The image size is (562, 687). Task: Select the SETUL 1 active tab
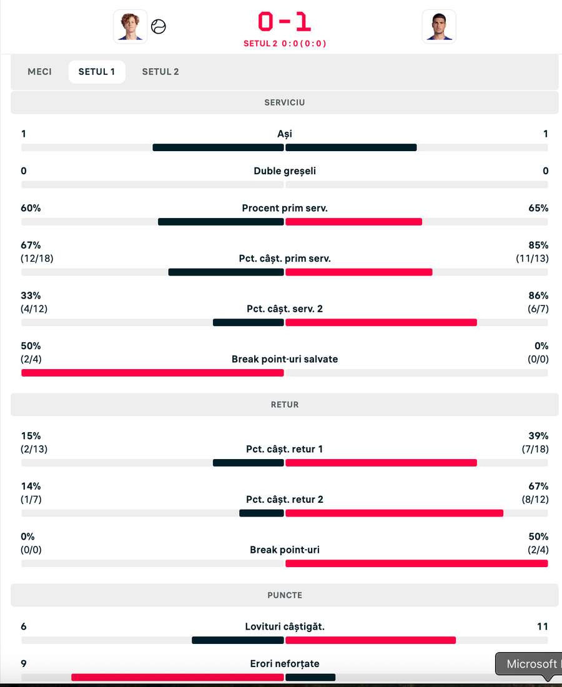pyautogui.click(x=97, y=71)
